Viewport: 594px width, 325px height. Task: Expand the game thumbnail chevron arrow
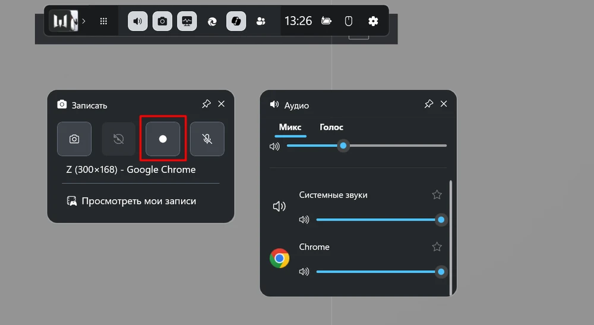84,21
